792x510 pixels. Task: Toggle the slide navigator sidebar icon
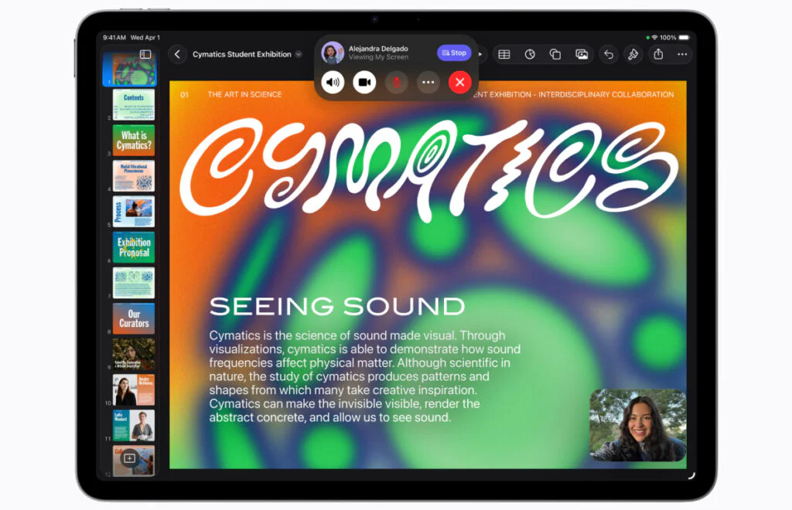pyautogui.click(x=145, y=54)
